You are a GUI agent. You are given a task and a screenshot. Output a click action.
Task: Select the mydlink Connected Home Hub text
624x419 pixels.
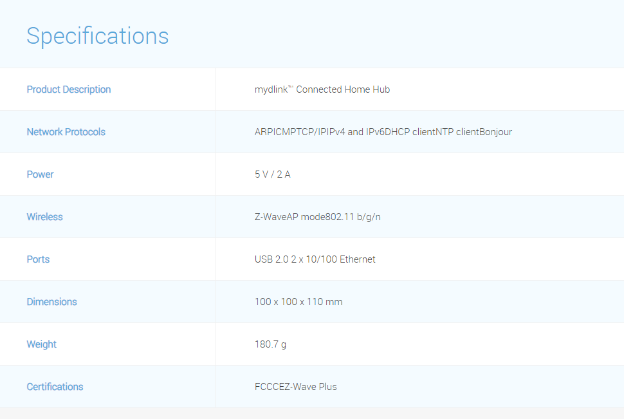[322, 89]
